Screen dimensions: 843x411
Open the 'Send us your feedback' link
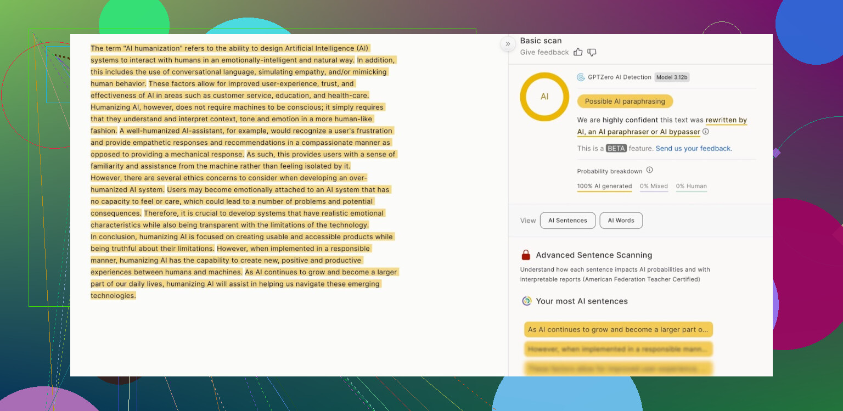point(694,148)
